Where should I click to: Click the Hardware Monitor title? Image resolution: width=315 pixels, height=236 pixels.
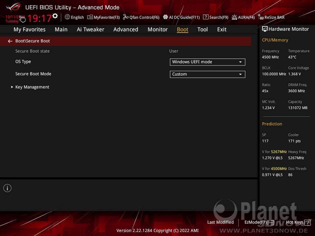[x=289, y=29]
